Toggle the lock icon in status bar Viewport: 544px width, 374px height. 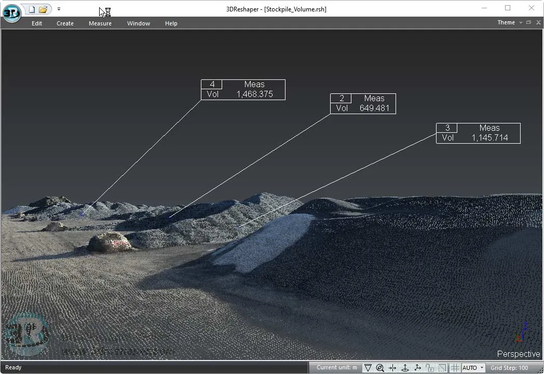(430, 368)
